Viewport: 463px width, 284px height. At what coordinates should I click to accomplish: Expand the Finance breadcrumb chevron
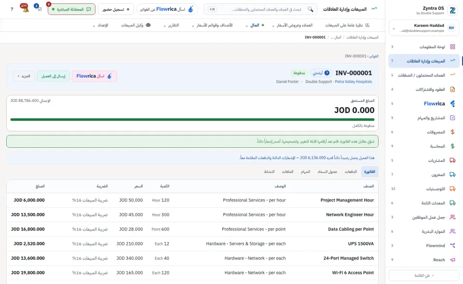(332, 38)
